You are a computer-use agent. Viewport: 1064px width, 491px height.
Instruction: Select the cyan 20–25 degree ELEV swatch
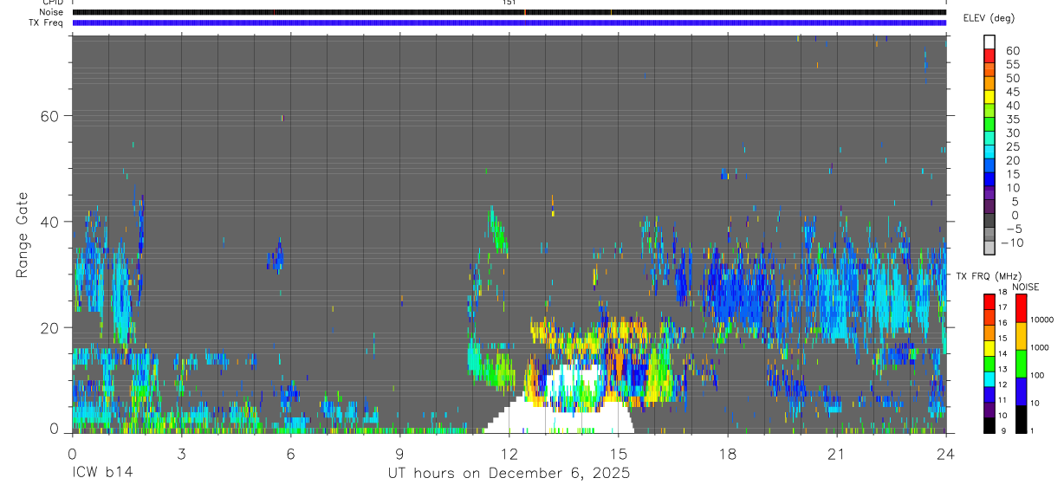tap(989, 152)
